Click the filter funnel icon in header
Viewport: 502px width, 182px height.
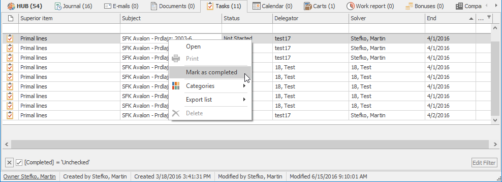[489, 17]
